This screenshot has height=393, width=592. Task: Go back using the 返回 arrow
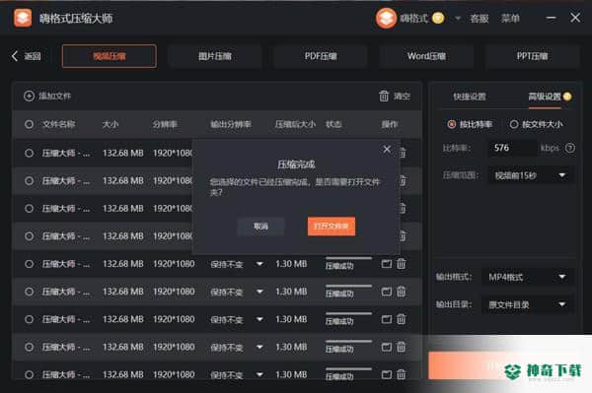[15, 56]
